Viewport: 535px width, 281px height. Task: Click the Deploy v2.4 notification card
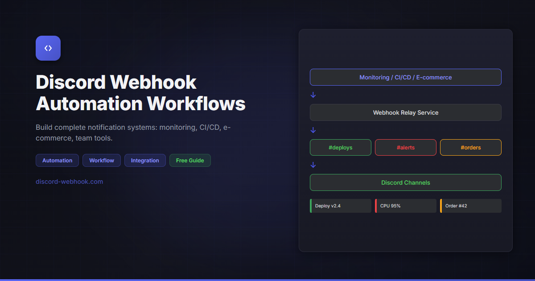[x=340, y=206]
